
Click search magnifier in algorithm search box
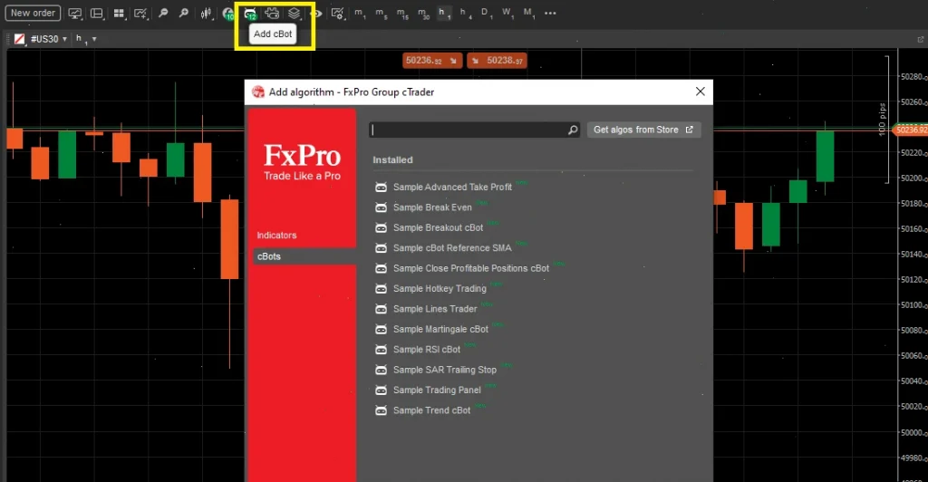(x=572, y=130)
